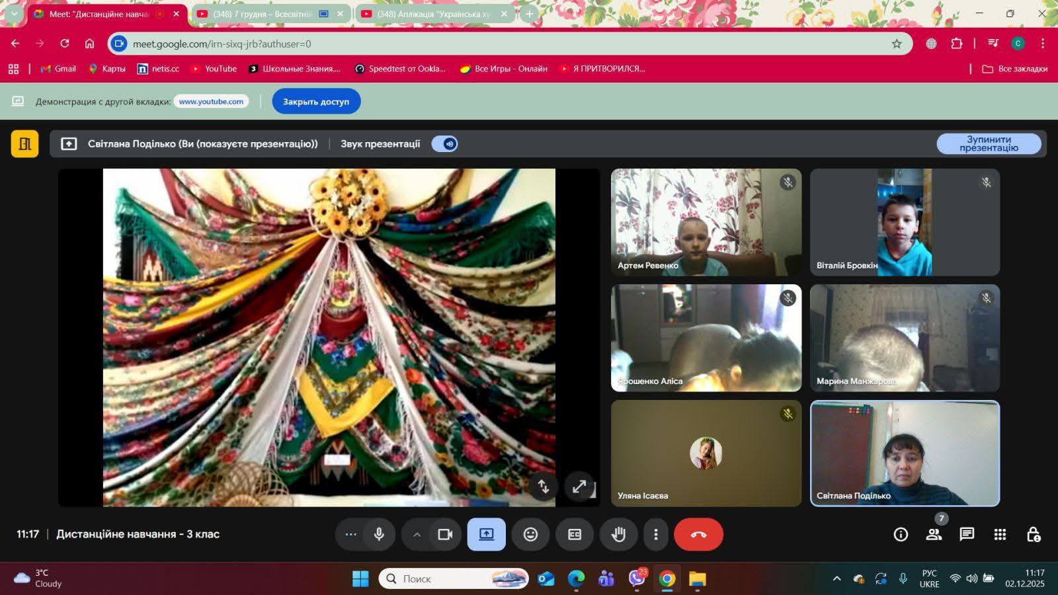1058x595 pixels.
Task: Mute the microphone in call toolbar
Action: coord(379,534)
